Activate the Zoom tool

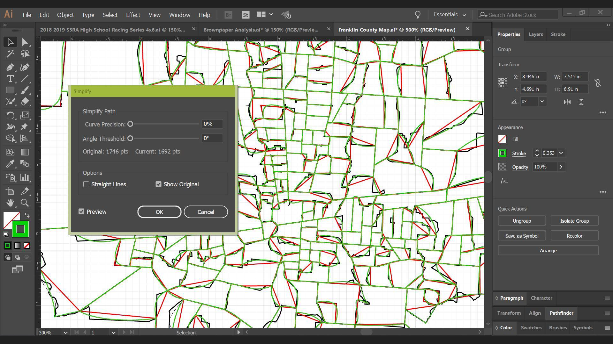point(25,203)
